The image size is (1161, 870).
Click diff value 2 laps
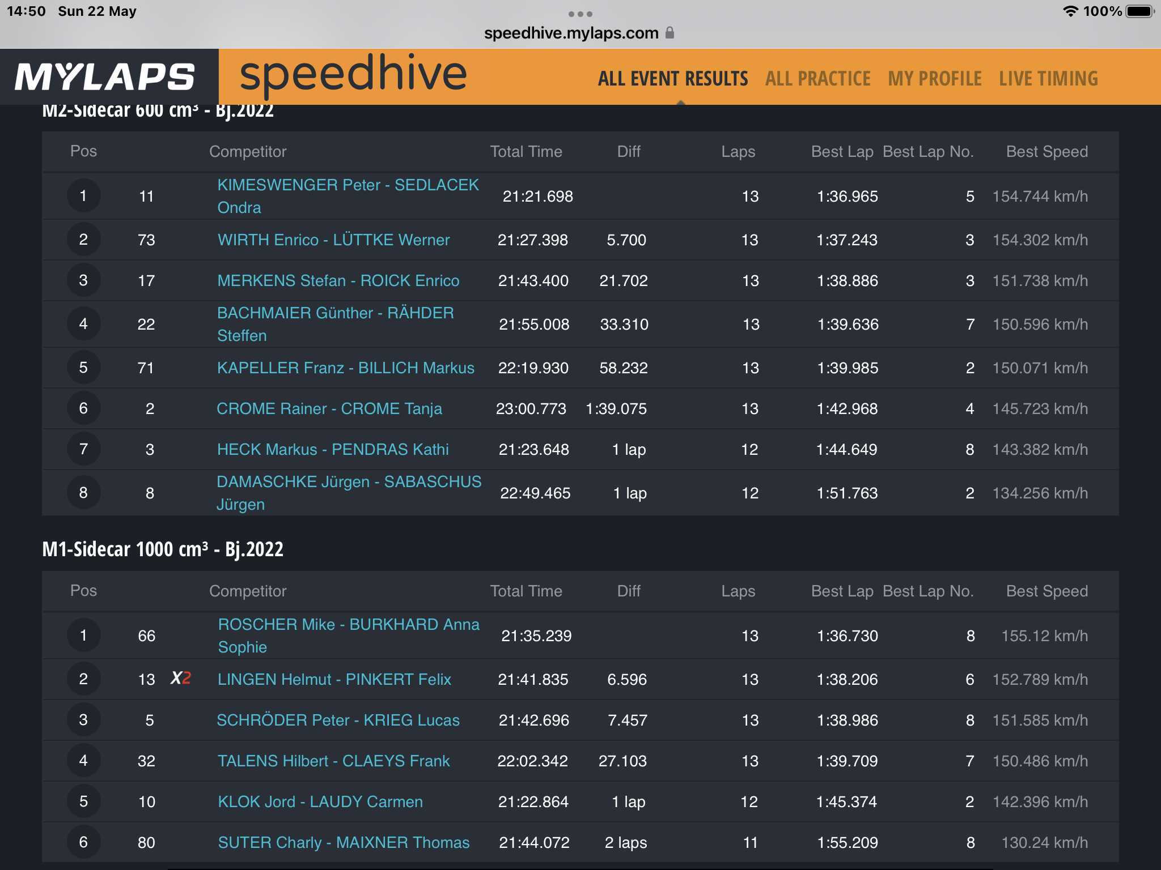click(x=626, y=842)
